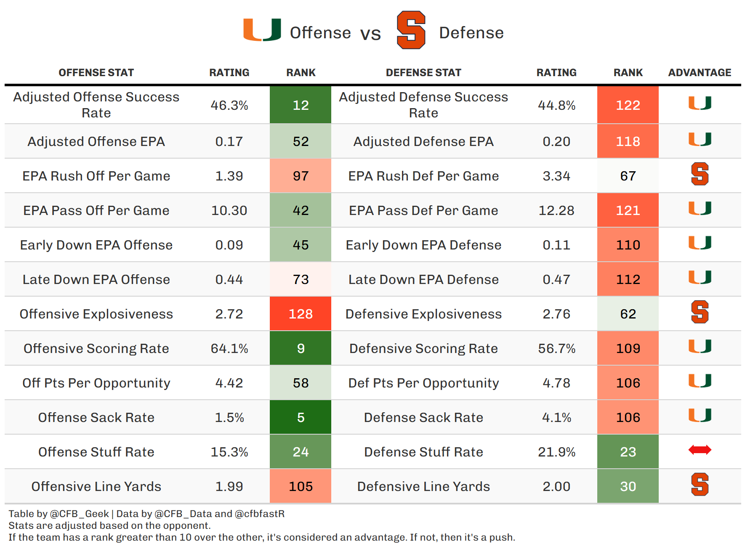Click the red push arrow in Stuff Rate row

[x=700, y=450]
